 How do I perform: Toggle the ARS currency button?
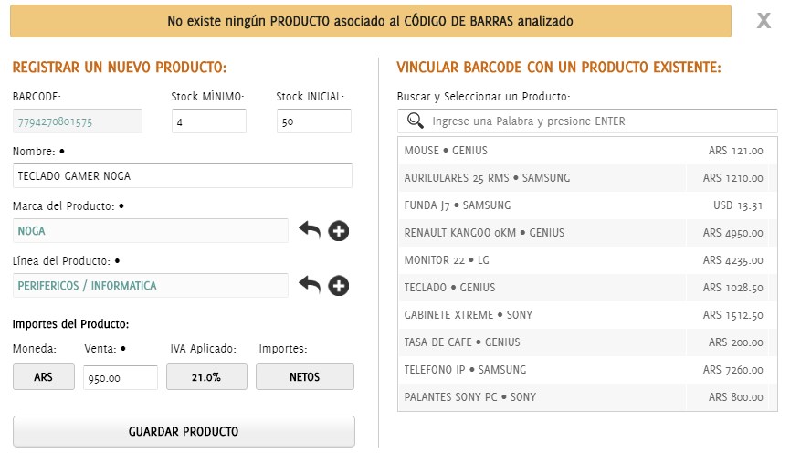[x=43, y=376]
